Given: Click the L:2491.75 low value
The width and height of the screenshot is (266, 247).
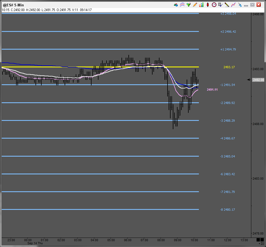Looking at the screenshot, I should click(48, 10).
